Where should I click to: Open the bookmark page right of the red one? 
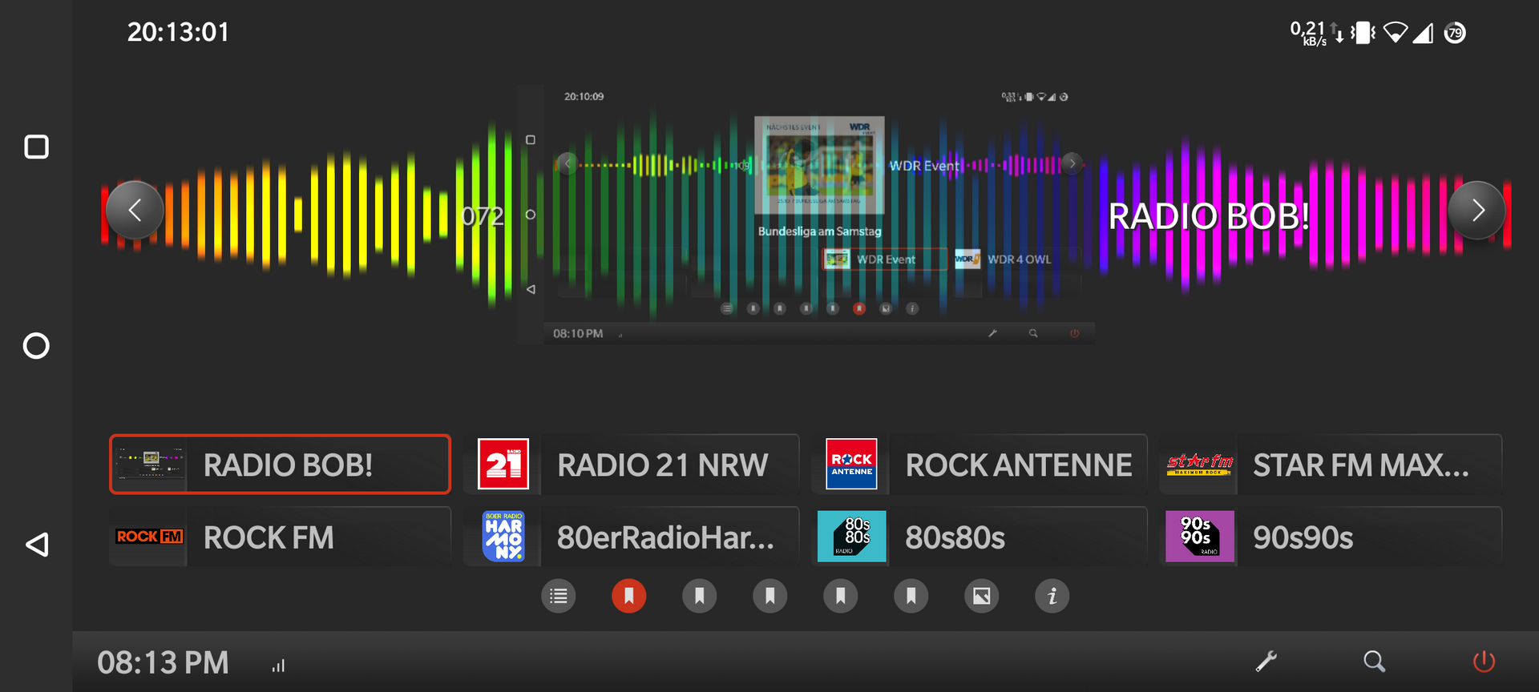coord(700,596)
